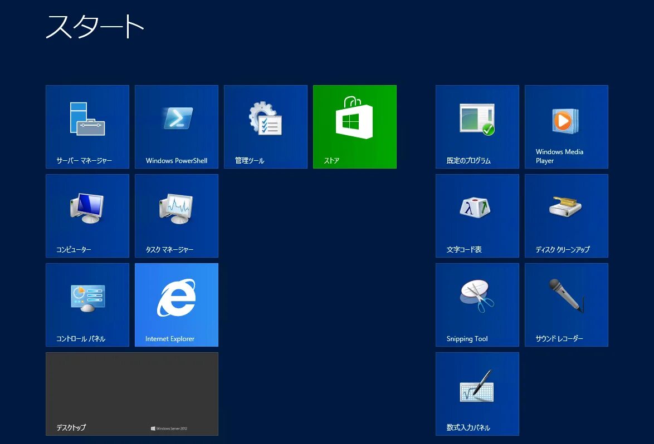
Task: Open the green ストア tile
Action: coord(355,127)
